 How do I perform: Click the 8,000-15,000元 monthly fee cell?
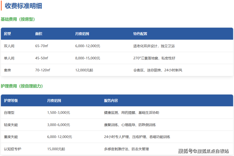pyautogui.click(x=88, y=58)
